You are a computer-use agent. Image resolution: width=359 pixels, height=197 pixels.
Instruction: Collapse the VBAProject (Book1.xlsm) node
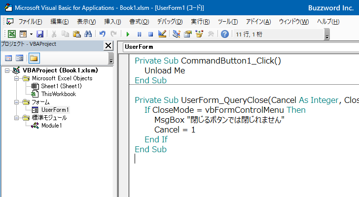click(7, 70)
